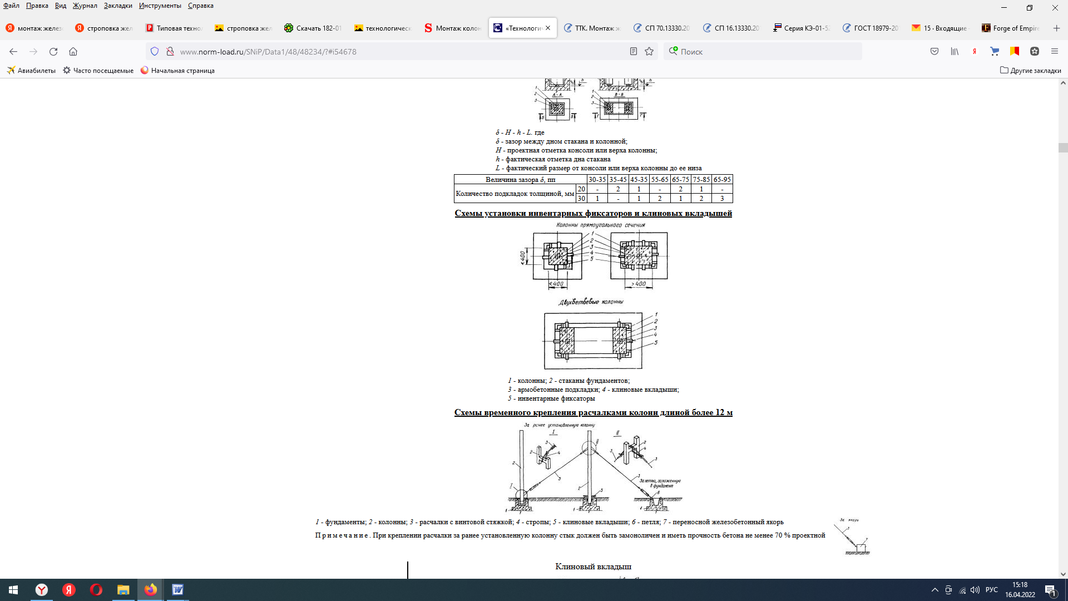Image resolution: width=1068 pixels, height=601 pixels.
Task: Click the scrollbar down arrow
Action: pyautogui.click(x=1063, y=574)
